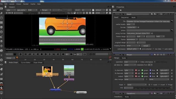Open set bbox to union dropdown

click(x=130, y=65)
